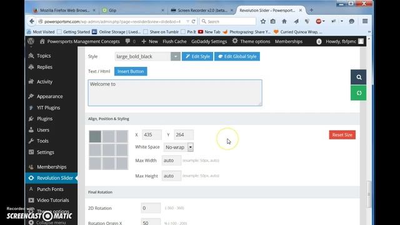This screenshot has width=400, height=225.
Task: Open the Firefox home page icon
Action: click(x=284, y=21)
